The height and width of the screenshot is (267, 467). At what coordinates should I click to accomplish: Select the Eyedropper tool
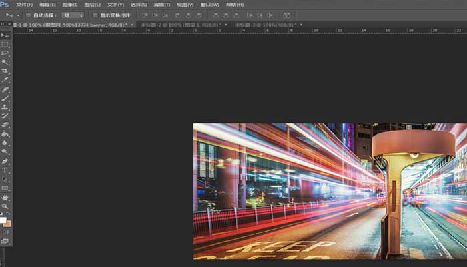point(5,79)
